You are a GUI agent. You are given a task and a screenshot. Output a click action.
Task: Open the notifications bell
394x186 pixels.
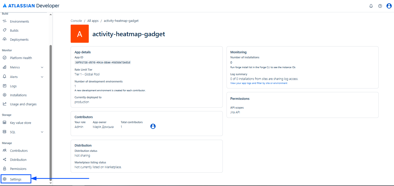(371, 6)
